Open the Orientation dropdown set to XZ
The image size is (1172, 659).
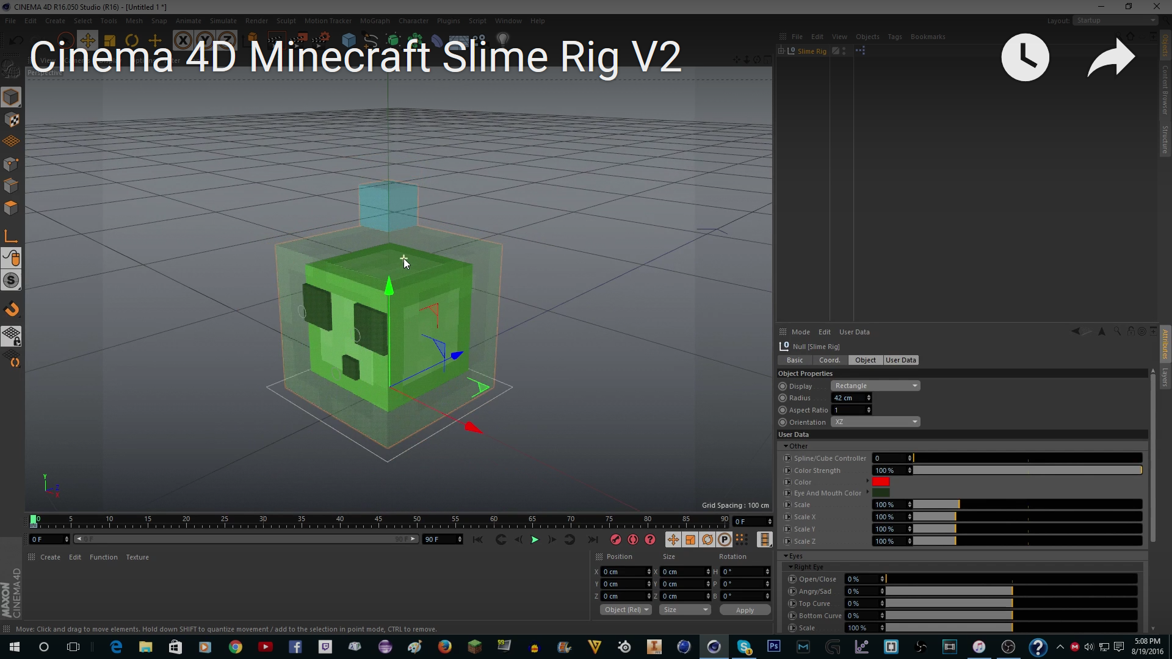click(875, 422)
